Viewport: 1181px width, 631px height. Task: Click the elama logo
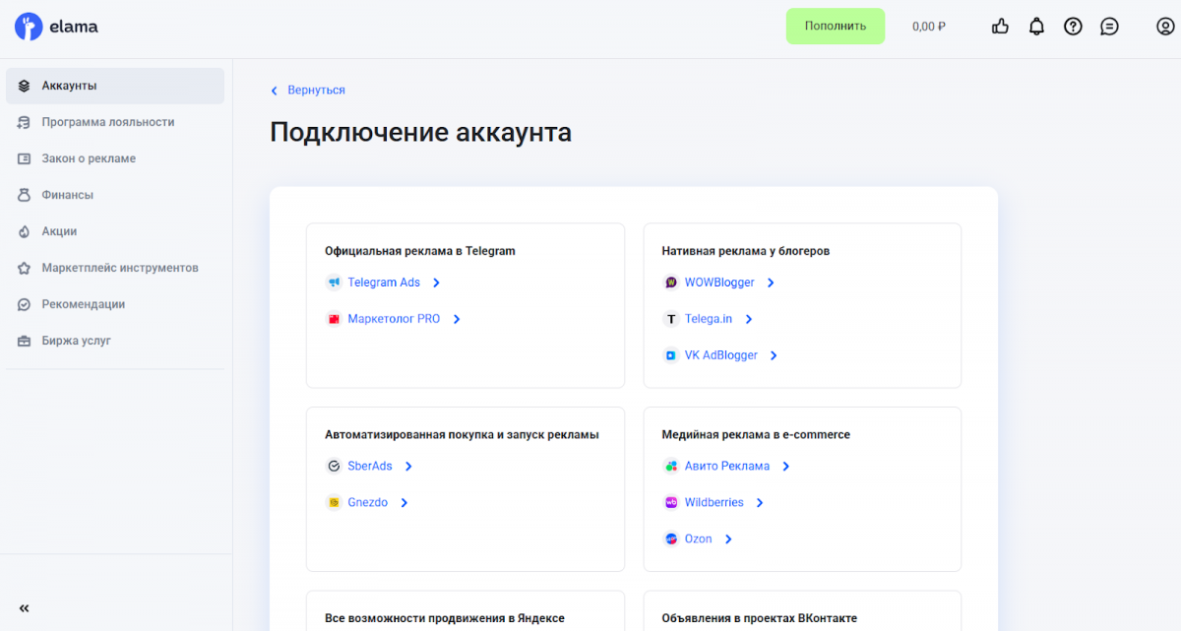tap(56, 27)
